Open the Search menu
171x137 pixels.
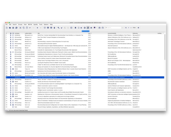pos(15,25)
